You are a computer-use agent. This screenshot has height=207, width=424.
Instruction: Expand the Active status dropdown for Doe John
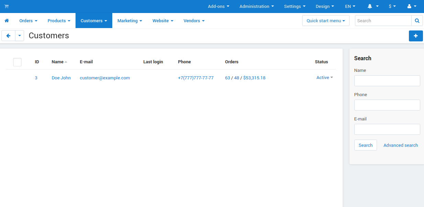(x=324, y=78)
